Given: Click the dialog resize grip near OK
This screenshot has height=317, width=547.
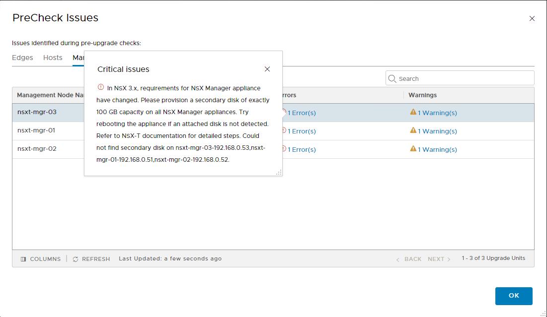Looking at the screenshot, I should (543, 314).
